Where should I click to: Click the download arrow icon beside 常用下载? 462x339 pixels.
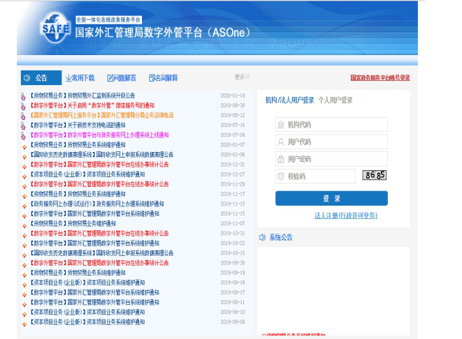pyautogui.click(x=68, y=78)
